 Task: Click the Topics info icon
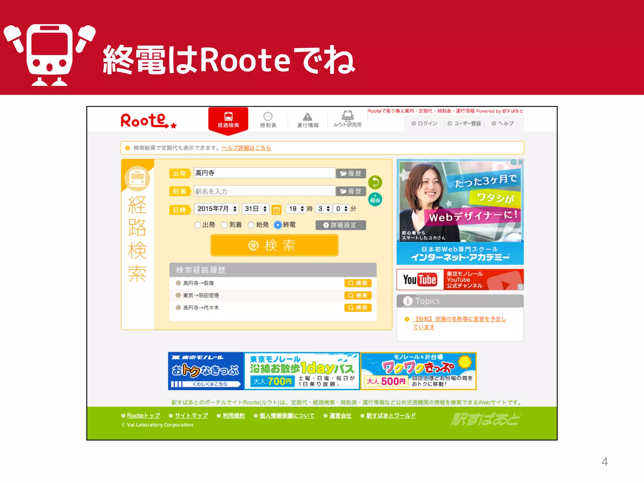click(x=408, y=301)
